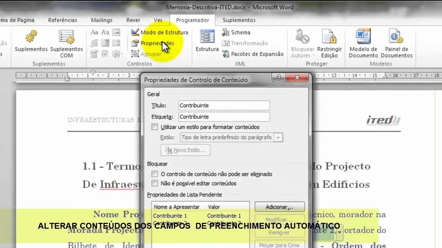Switch to the Referências tab
The height and width of the screenshot is (248, 442).
pyautogui.click(x=63, y=20)
